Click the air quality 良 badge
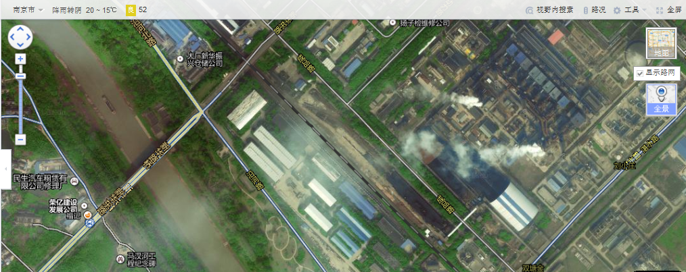The height and width of the screenshot is (272, 686). click(x=131, y=10)
